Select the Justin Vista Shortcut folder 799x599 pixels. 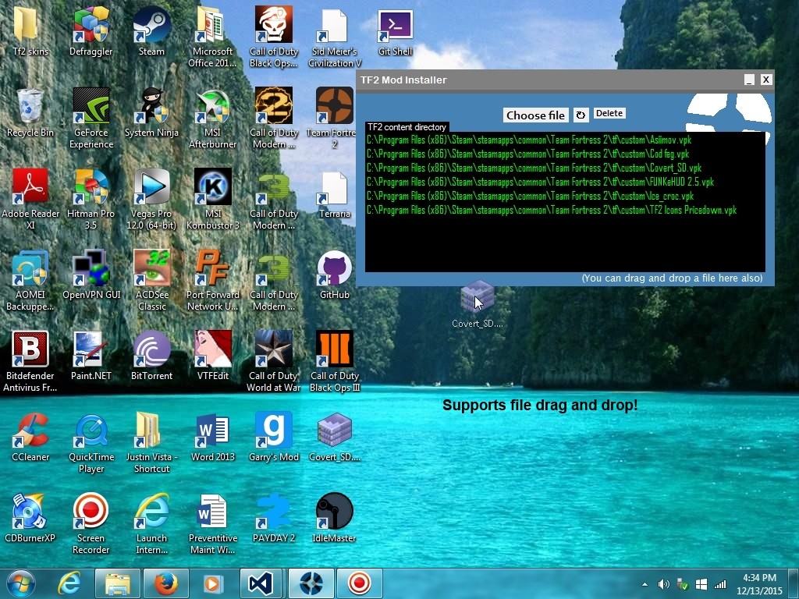[151, 442]
